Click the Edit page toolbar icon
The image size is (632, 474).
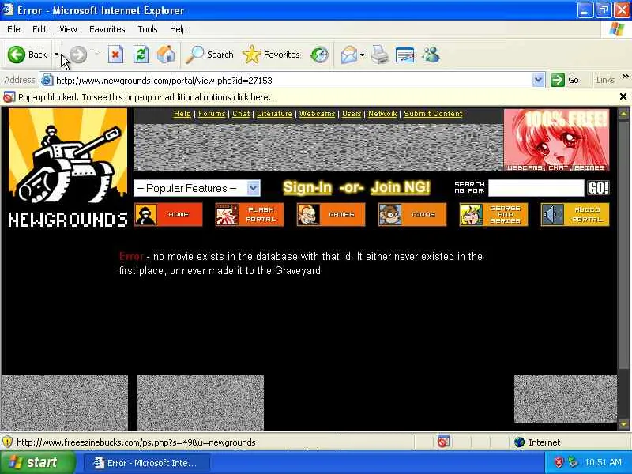pyautogui.click(x=405, y=55)
